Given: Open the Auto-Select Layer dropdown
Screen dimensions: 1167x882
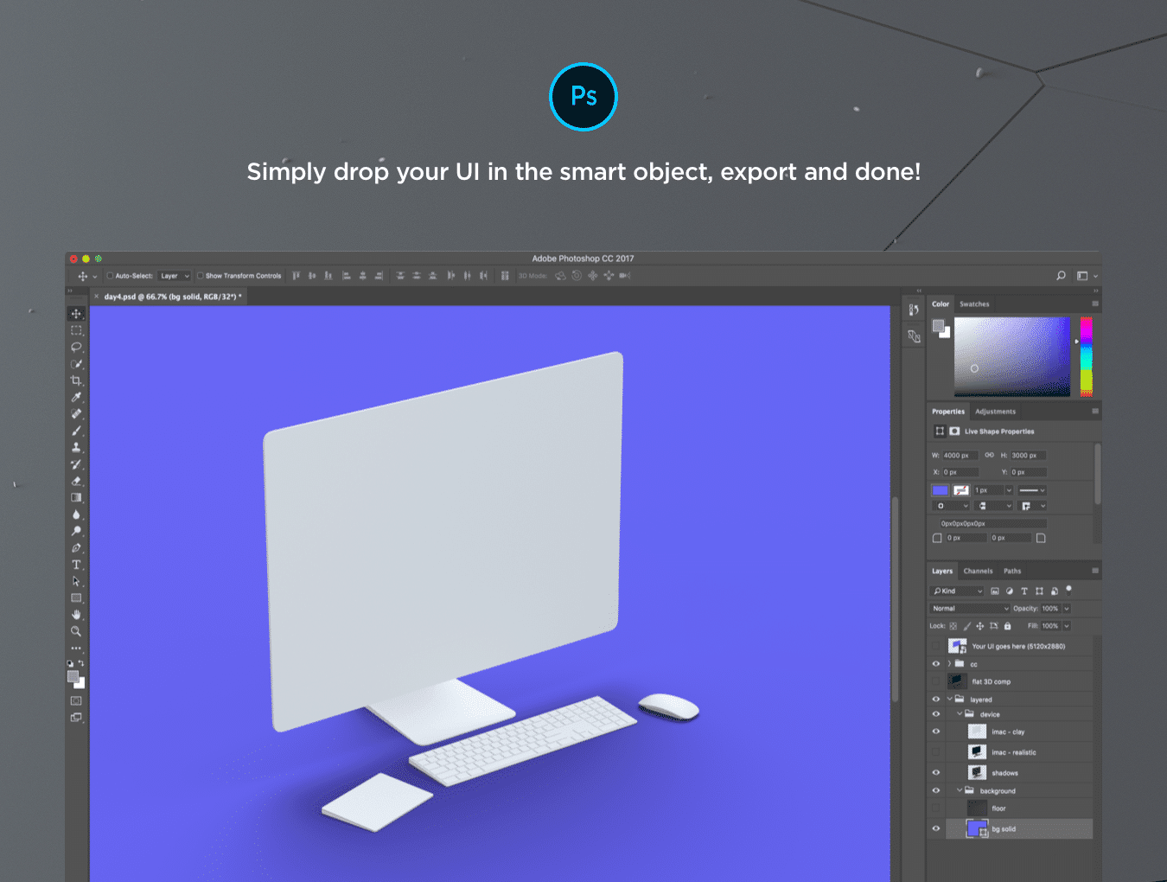Looking at the screenshot, I should pos(175,276).
